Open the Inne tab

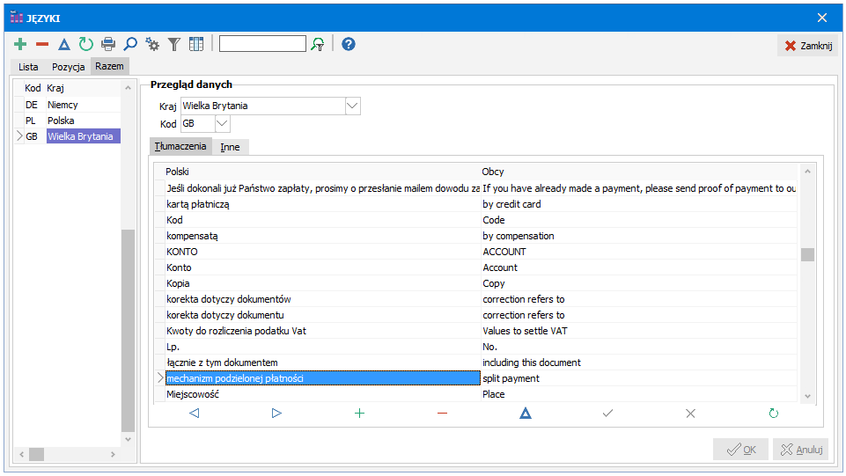coord(230,147)
